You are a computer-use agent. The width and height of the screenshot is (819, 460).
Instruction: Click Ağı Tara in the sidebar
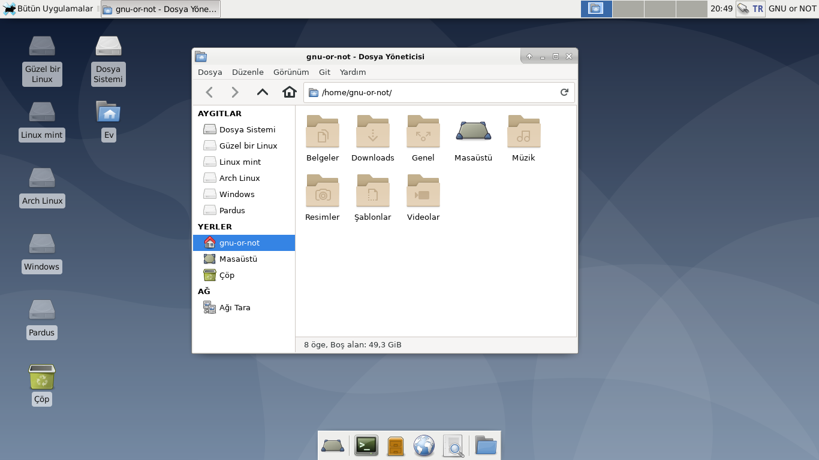(234, 307)
